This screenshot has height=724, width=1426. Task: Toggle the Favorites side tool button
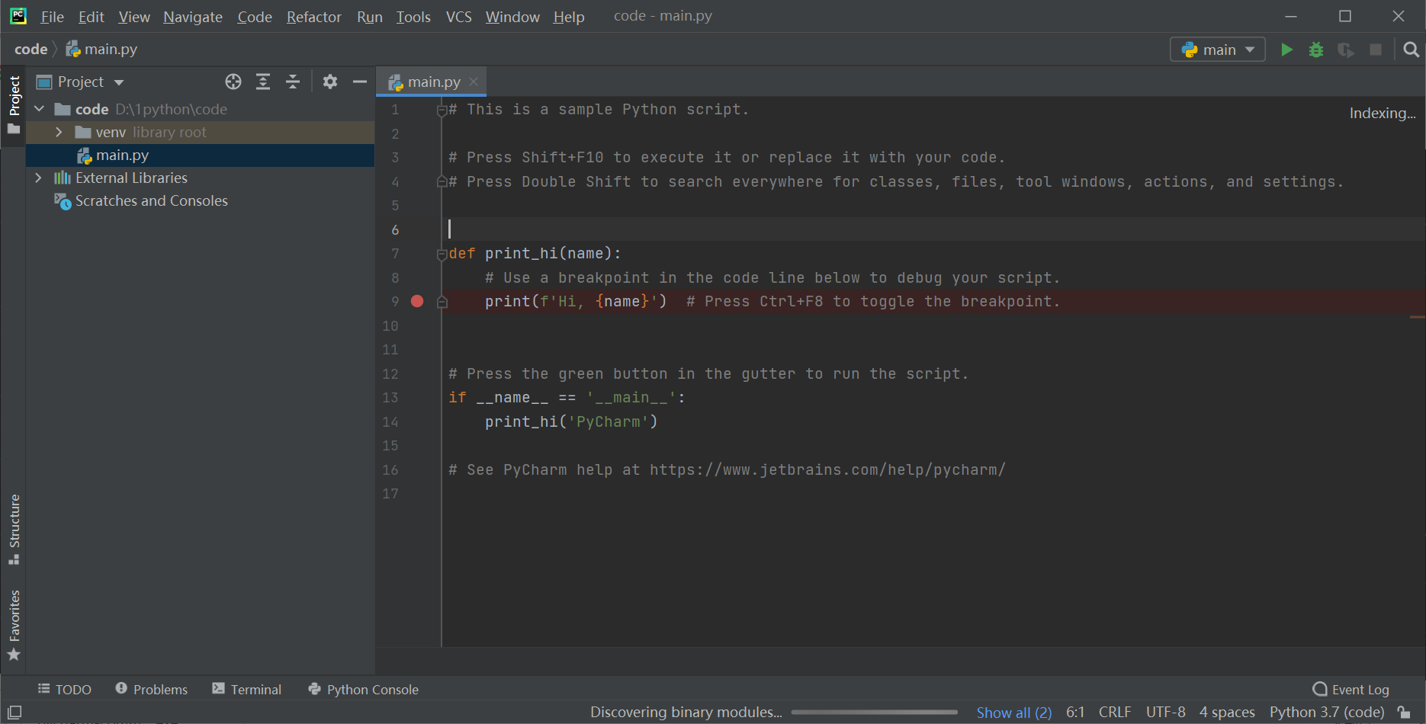coord(14,625)
